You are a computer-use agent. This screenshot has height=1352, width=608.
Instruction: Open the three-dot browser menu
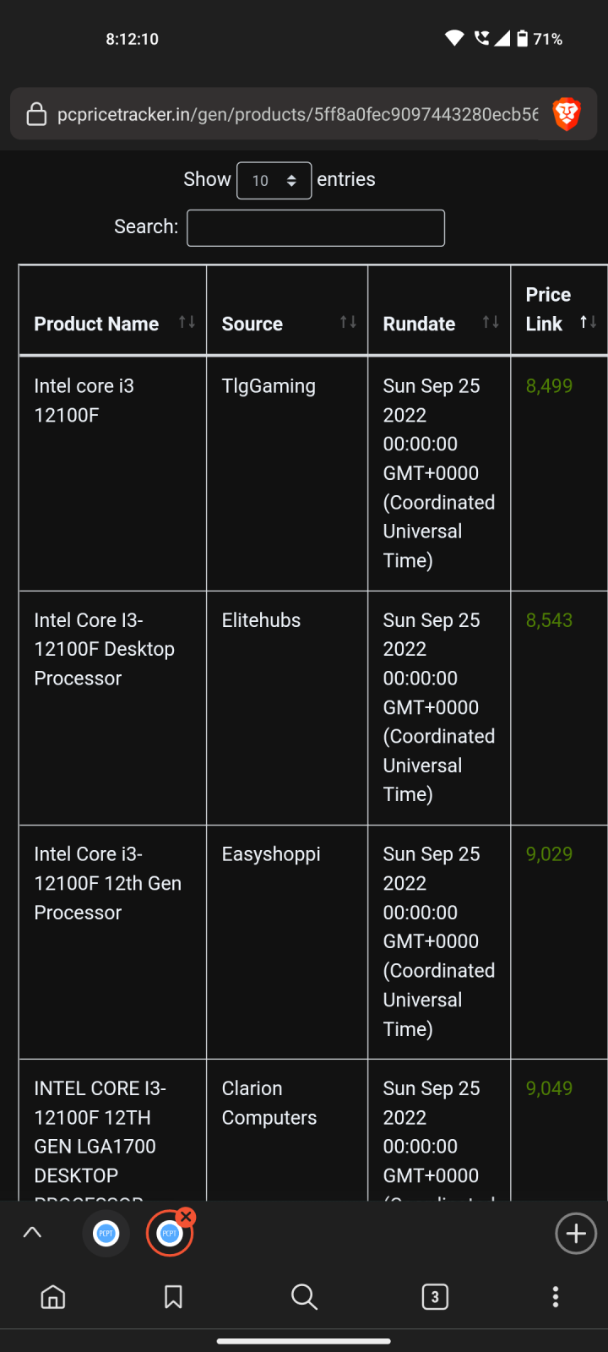555,1296
